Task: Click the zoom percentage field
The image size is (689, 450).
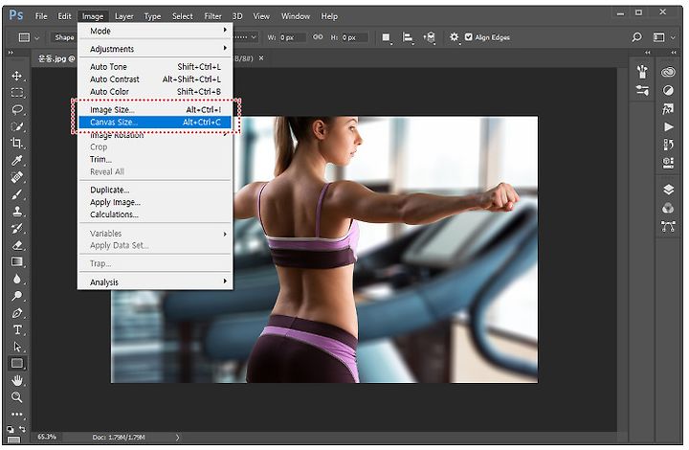Action: pyautogui.click(x=47, y=437)
